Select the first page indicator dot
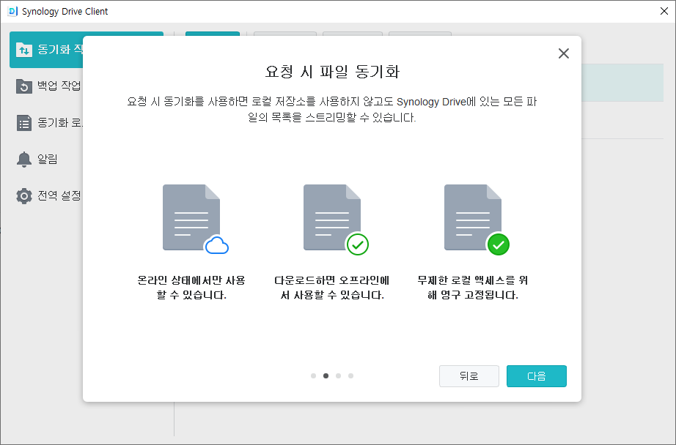 coord(313,375)
